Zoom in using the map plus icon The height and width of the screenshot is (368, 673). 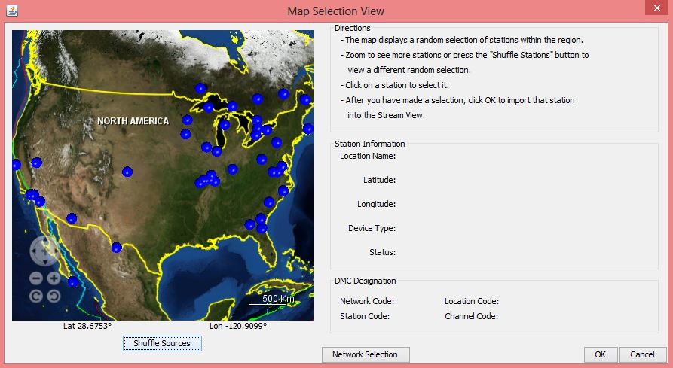click(x=54, y=278)
